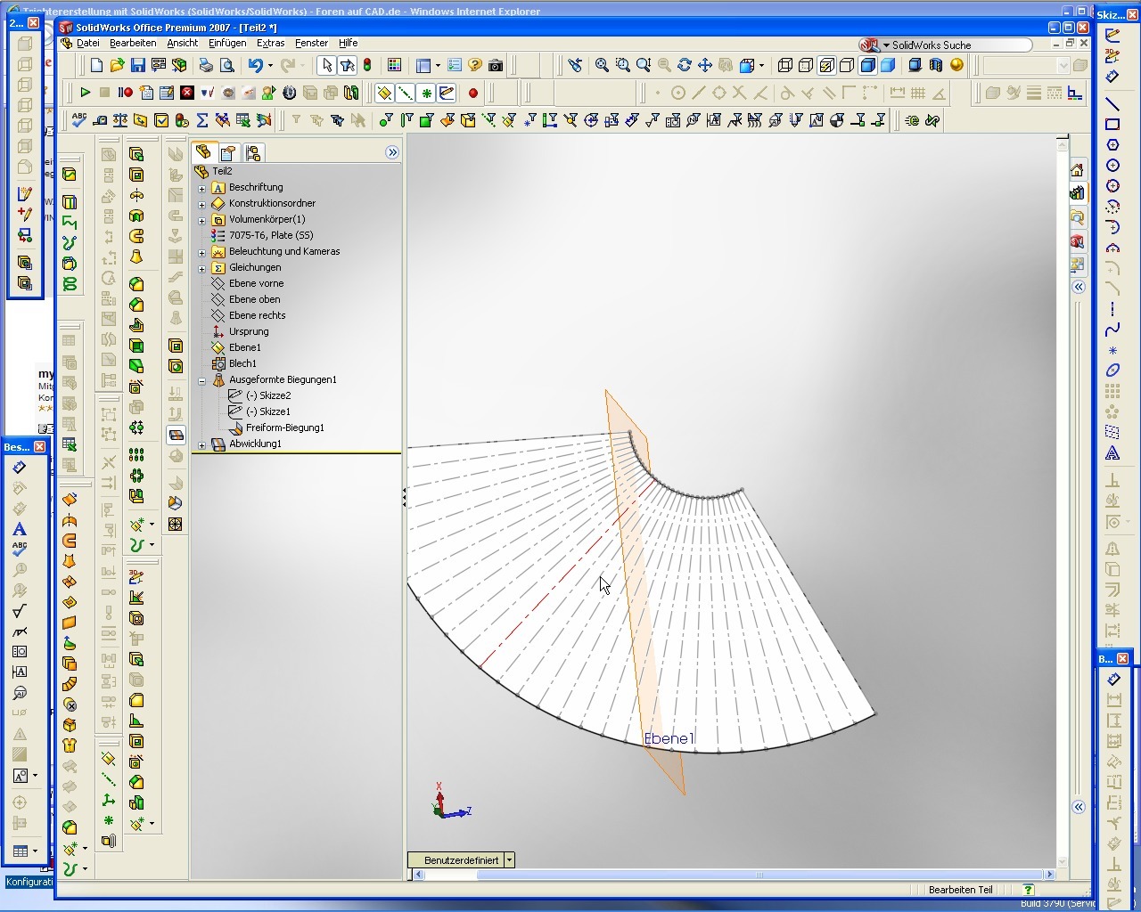
Task: Take a screenshot with the camera icon
Action: tap(496, 65)
